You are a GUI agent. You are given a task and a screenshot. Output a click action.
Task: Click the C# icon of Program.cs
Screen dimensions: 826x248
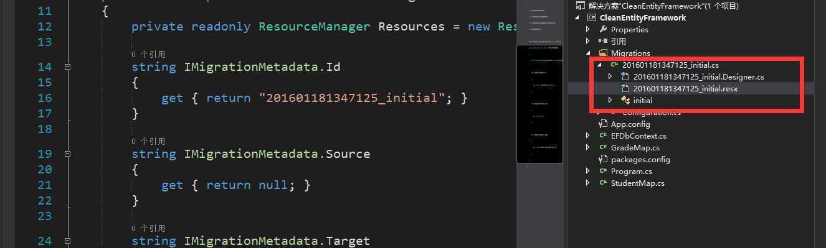[x=603, y=171]
